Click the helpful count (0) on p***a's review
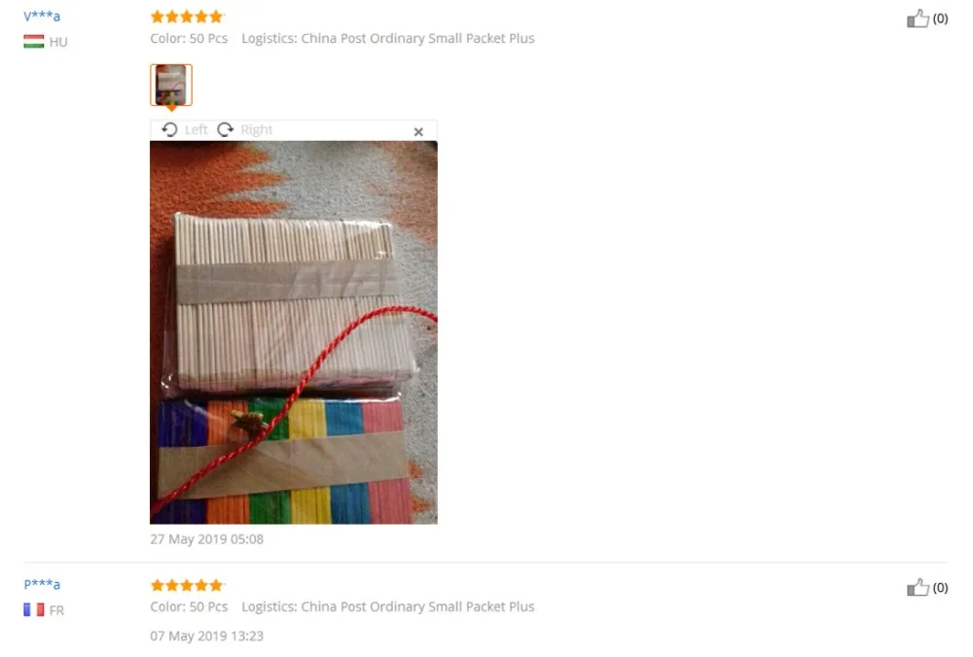The height and width of the screenshot is (657, 973). 940,587
